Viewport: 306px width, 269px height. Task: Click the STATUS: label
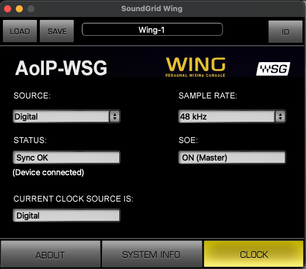coord(30,140)
